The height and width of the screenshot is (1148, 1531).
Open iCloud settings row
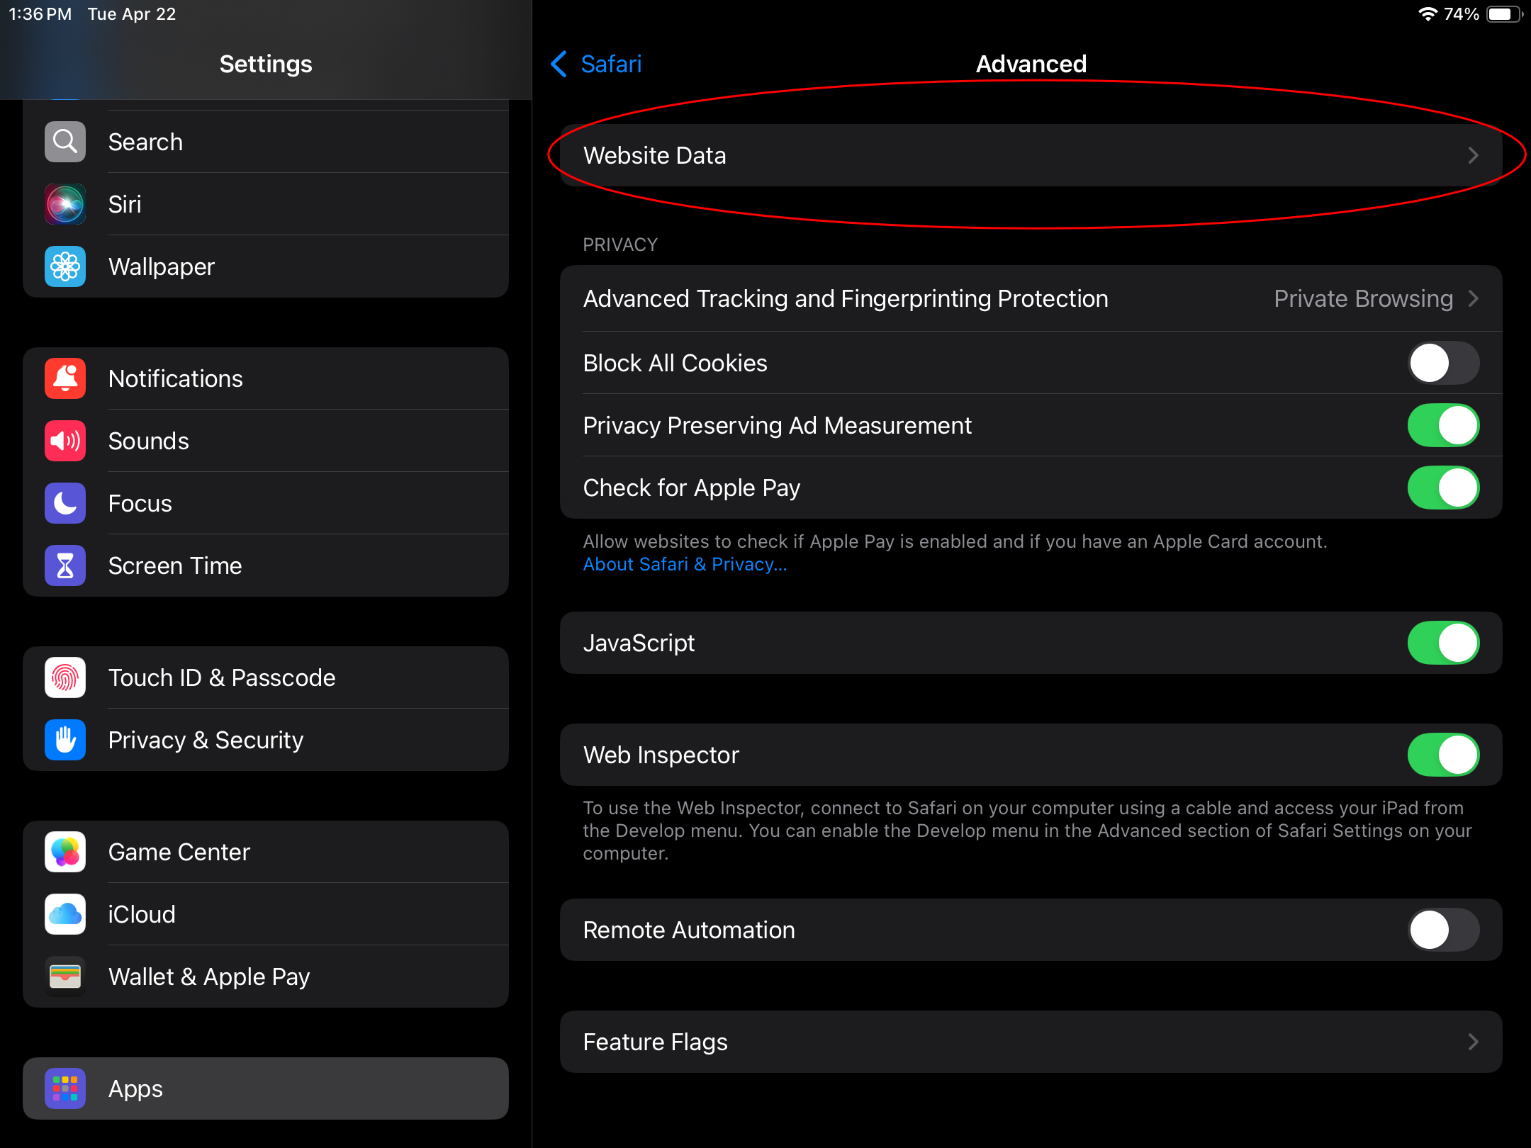click(x=266, y=914)
